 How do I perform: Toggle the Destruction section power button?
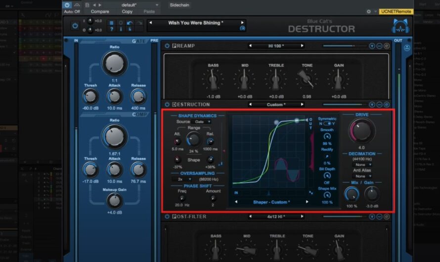[x=167, y=104]
